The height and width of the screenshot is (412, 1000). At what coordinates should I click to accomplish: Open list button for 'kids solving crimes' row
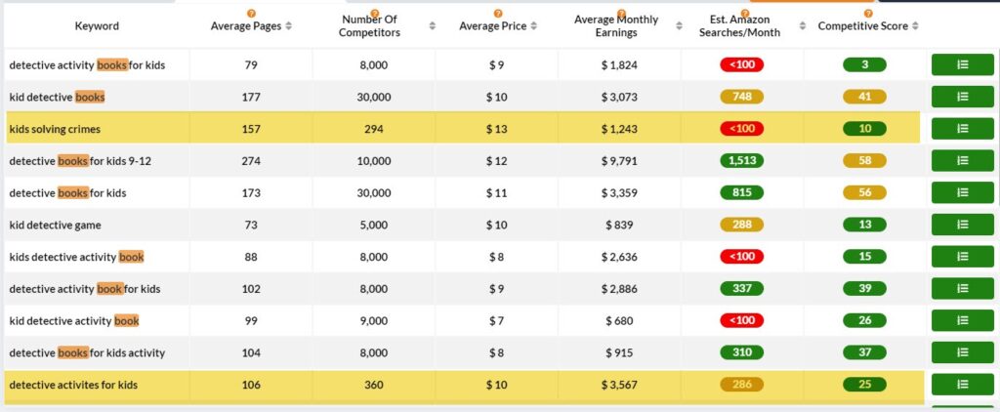coord(962,128)
